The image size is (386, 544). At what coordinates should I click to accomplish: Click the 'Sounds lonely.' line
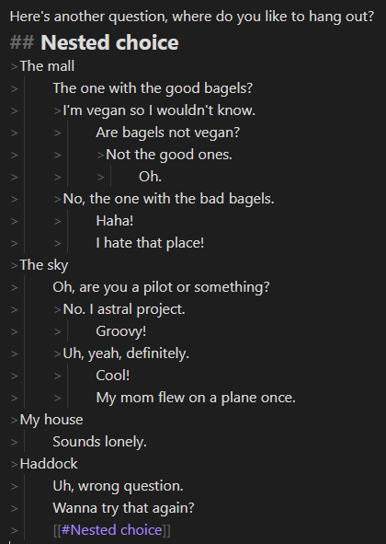tap(100, 442)
